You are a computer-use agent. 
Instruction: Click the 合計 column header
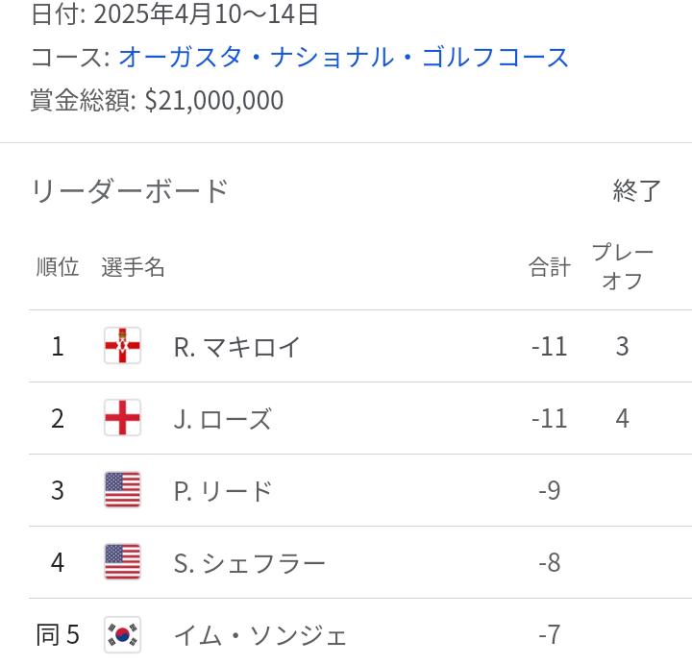coord(549,267)
